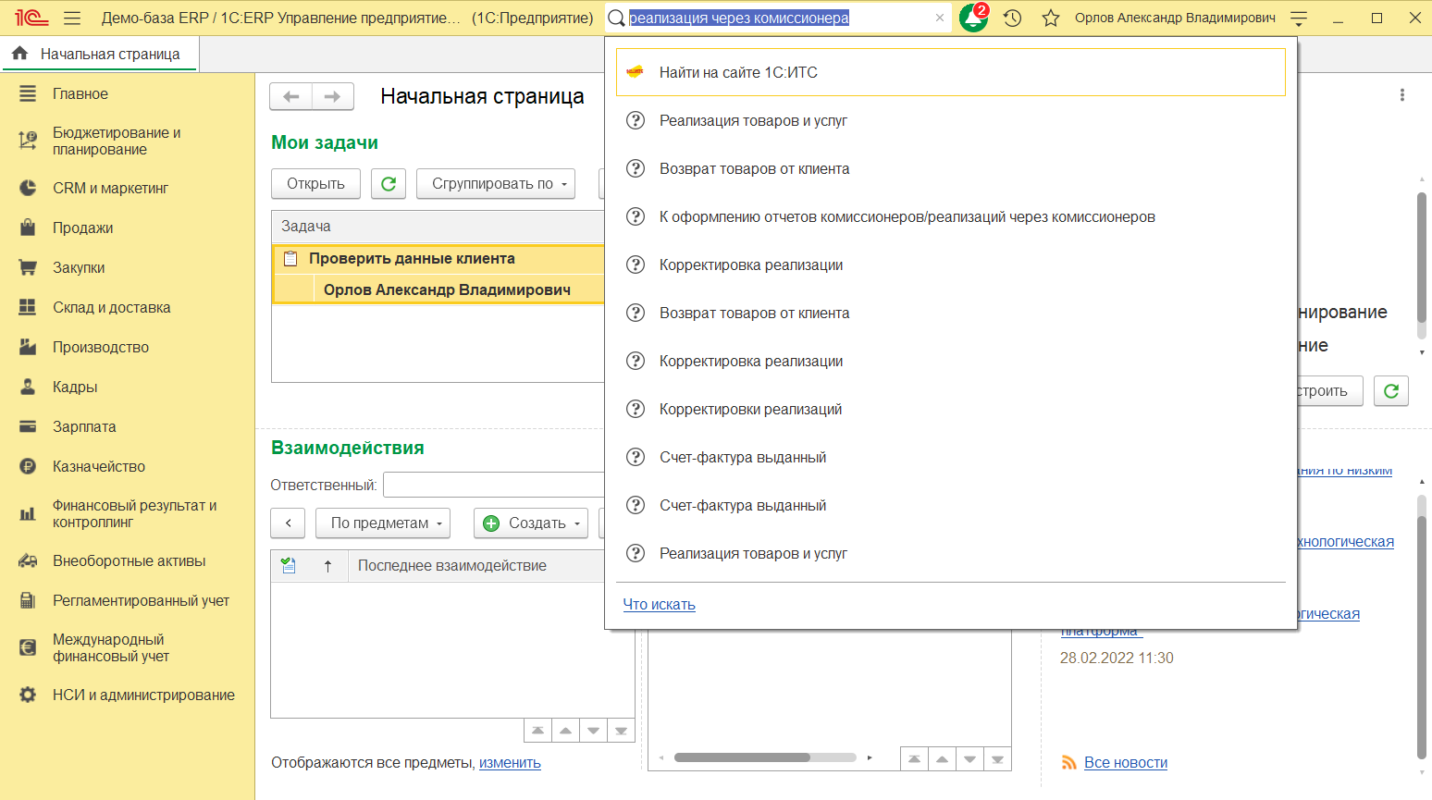This screenshot has width=1432, height=800.
Task: Open the main menu hamburger icon
Action: (x=72, y=18)
